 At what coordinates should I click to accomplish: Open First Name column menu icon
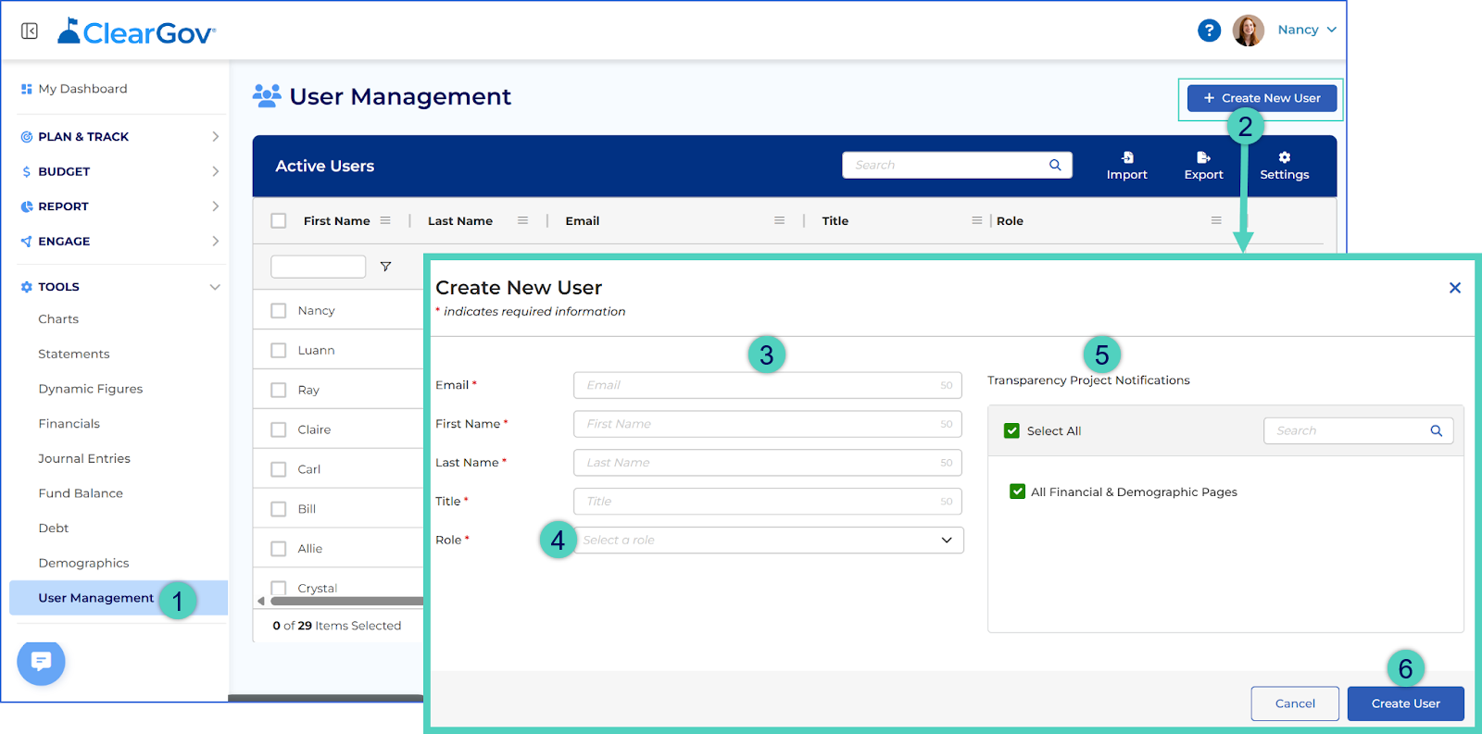(385, 220)
